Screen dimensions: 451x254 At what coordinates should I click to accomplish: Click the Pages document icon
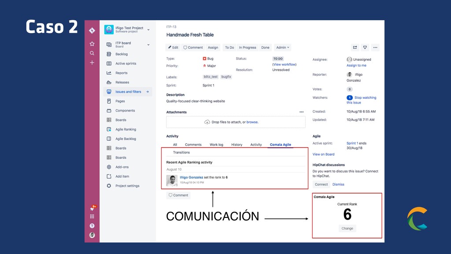coord(109,101)
